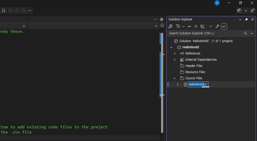The image size is (257, 141).
Task: Open the search options dropdown
Action: [252, 33]
